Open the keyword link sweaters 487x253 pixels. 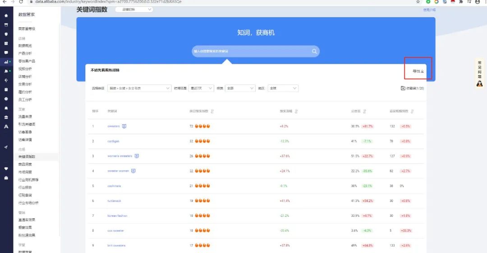tap(114, 126)
